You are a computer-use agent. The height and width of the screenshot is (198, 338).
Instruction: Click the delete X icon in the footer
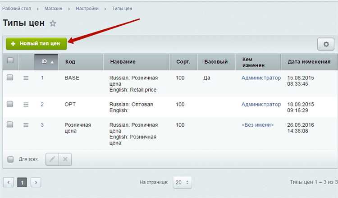pos(65,159)
